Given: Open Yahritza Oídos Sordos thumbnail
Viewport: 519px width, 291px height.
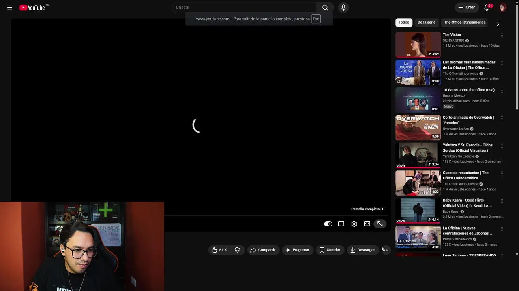Looking at the screenshot, I should click(x=418, y=155).
